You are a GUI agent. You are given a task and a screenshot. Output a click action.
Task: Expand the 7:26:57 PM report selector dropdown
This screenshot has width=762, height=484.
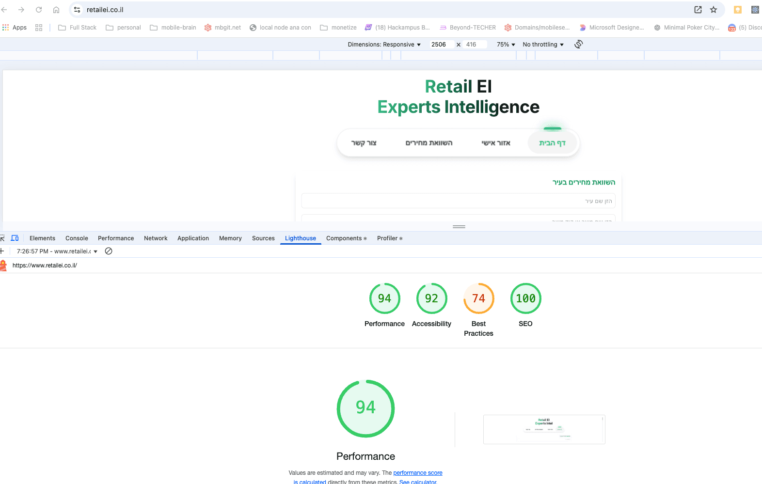coord(57,251)
